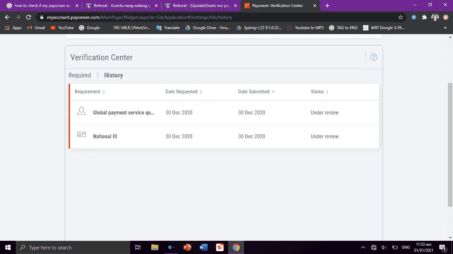Click the Verification Center help question-mark icon
453x254 pixels.
click(374, 57)
